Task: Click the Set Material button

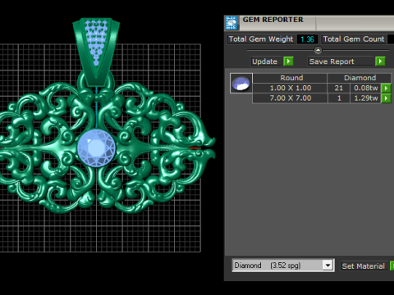Action: click(x=364, y=265)
